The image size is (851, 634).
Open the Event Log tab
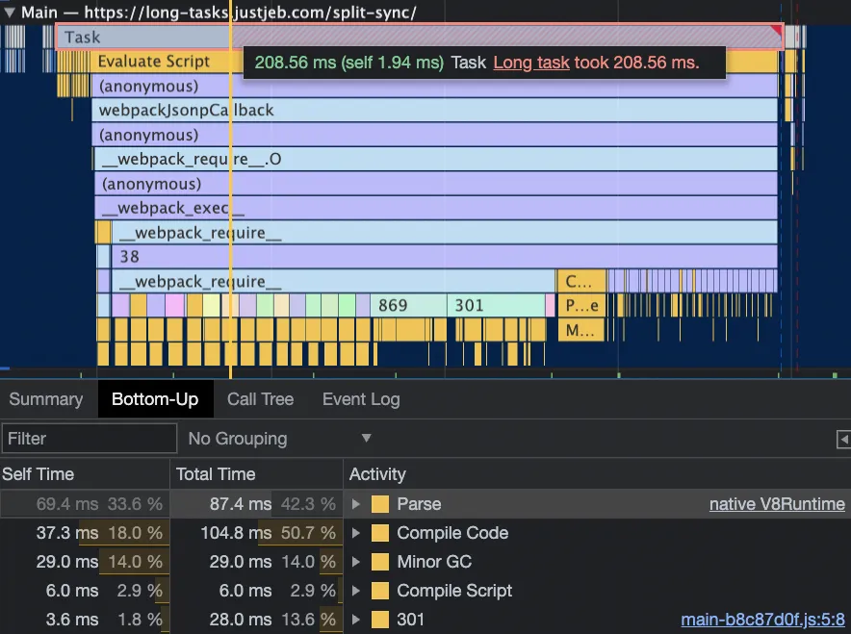click(x=361, y=399)
